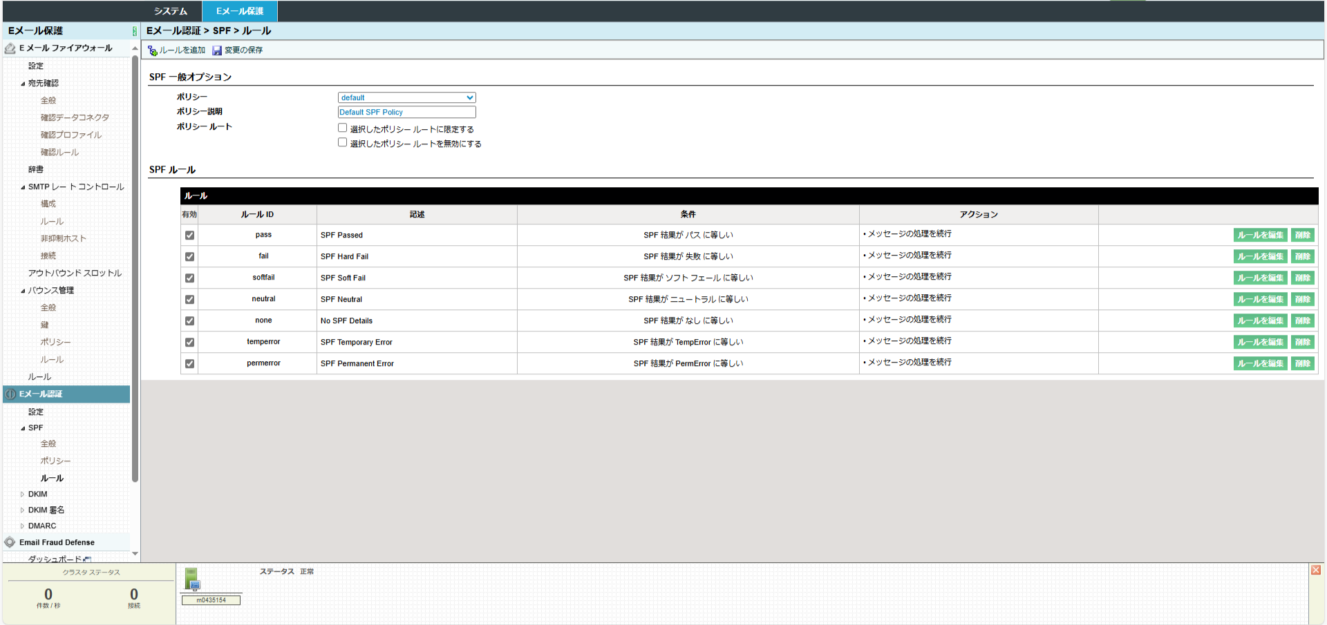
Task: Expand the DMARC tree node
Action: coord(22,526)
